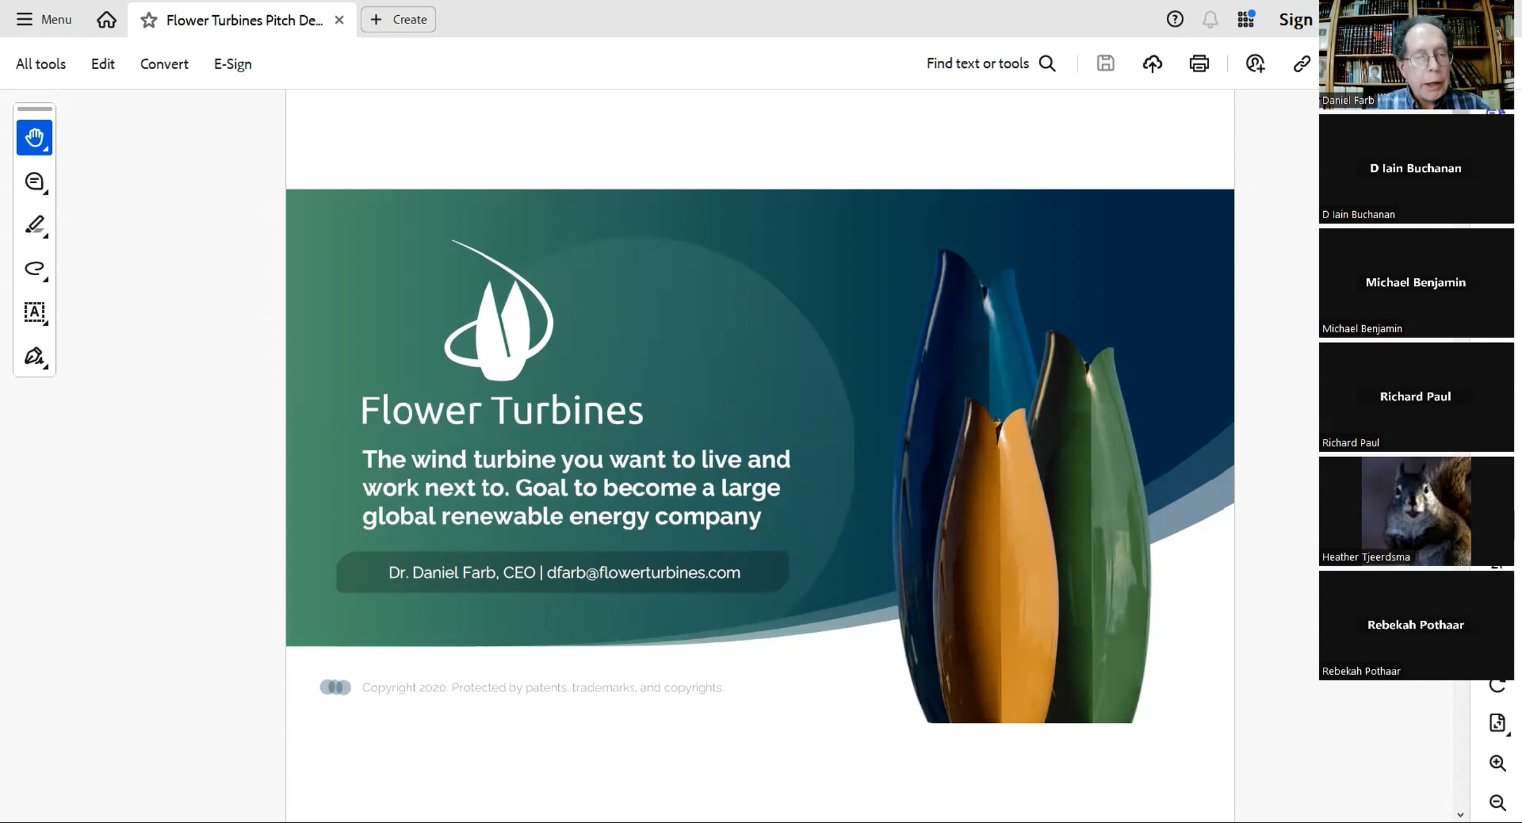Select the Add text box tool

pos(34,313)
